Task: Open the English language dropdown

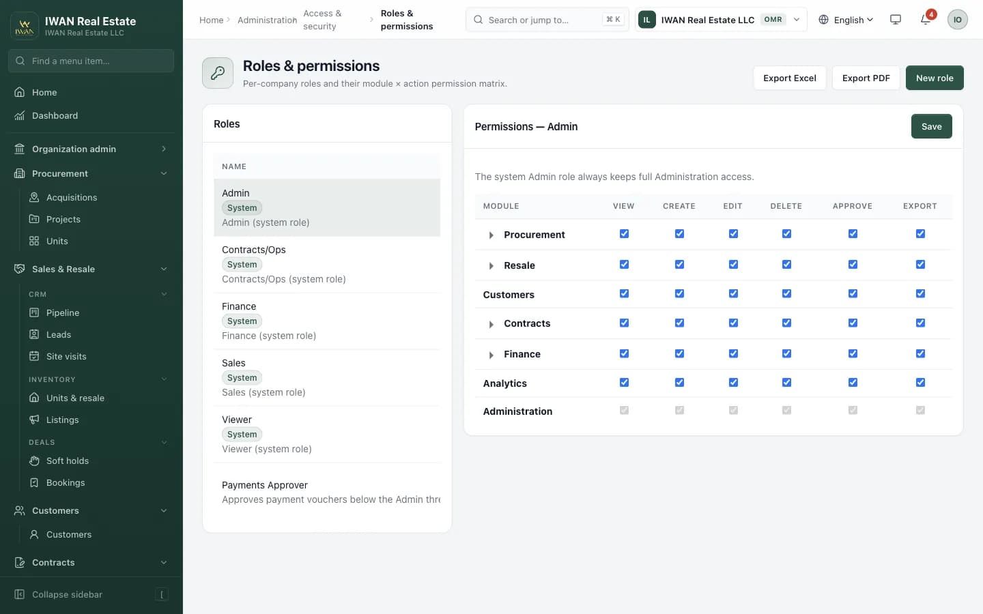Action: [x=846, y=20]
